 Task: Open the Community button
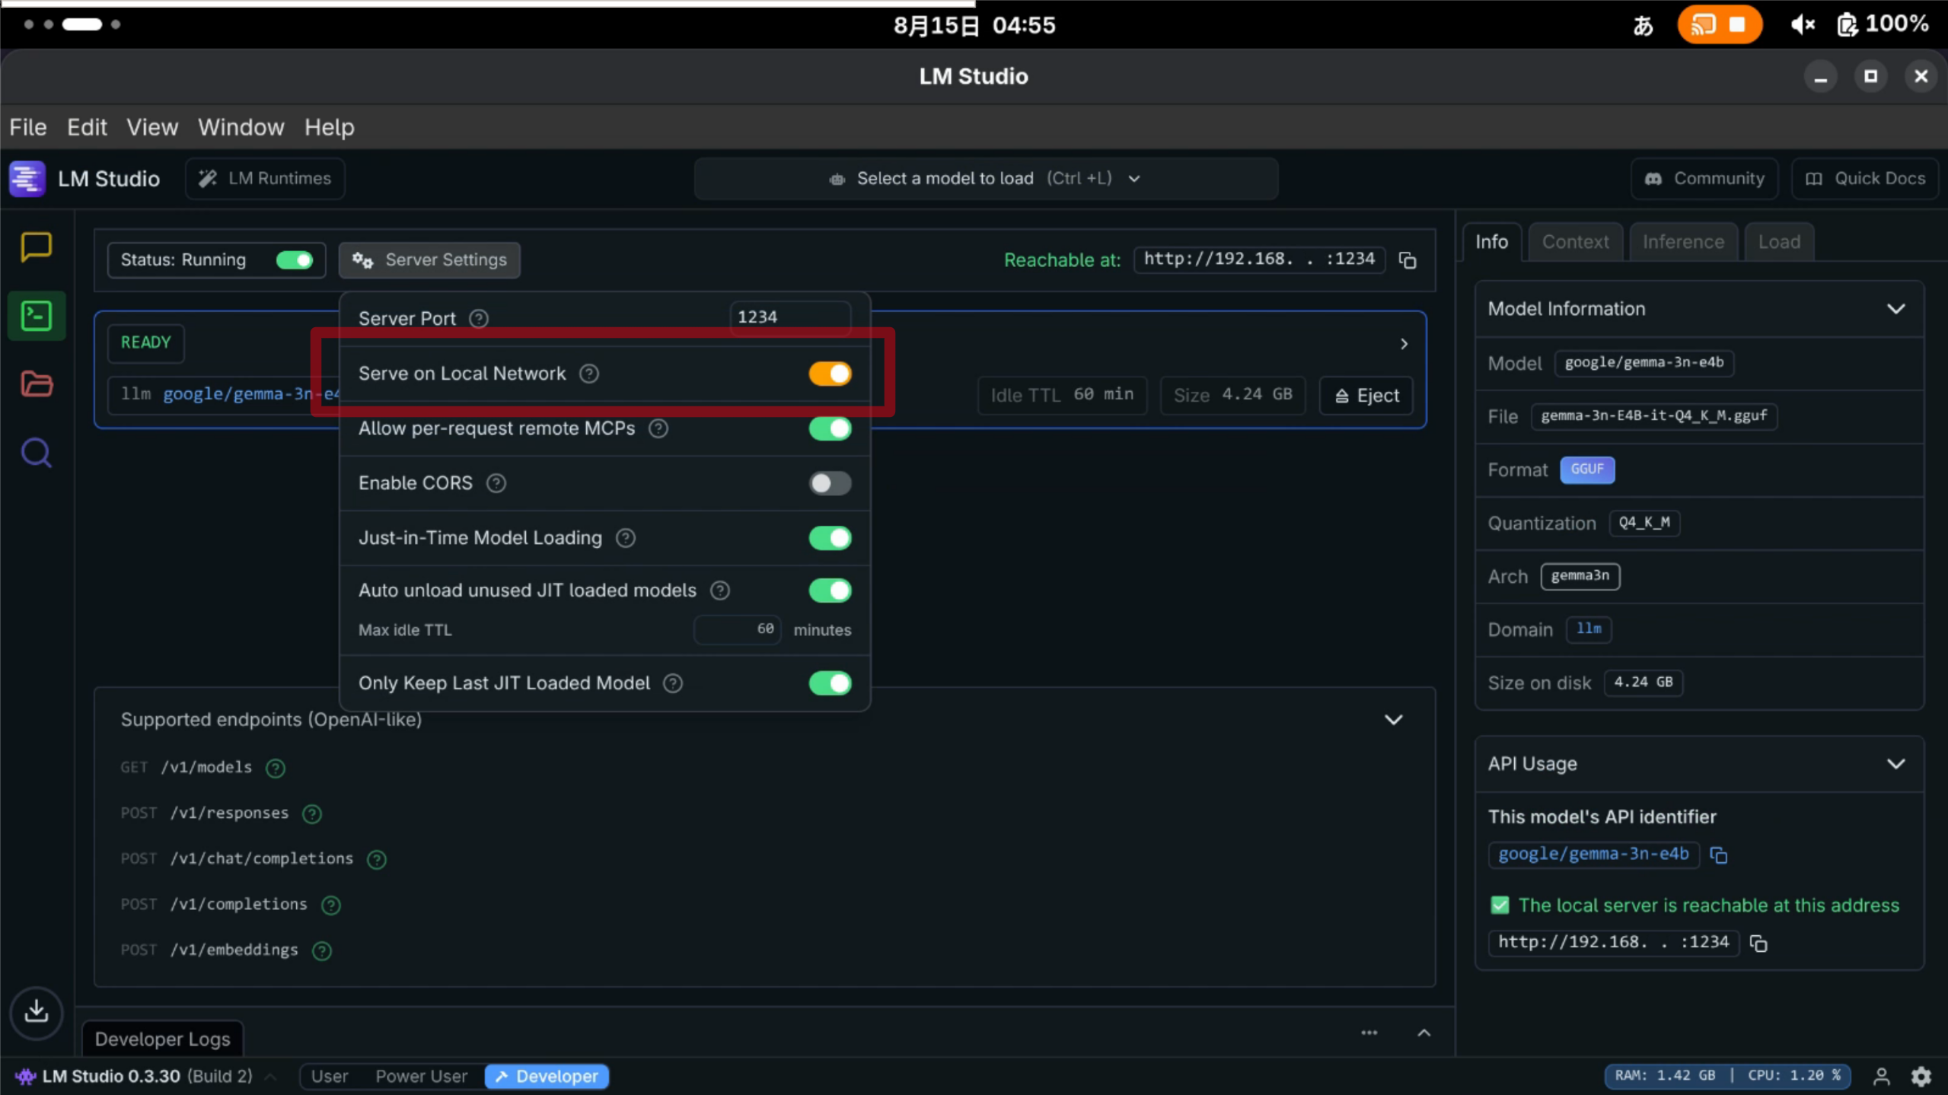pos(1704,179)
